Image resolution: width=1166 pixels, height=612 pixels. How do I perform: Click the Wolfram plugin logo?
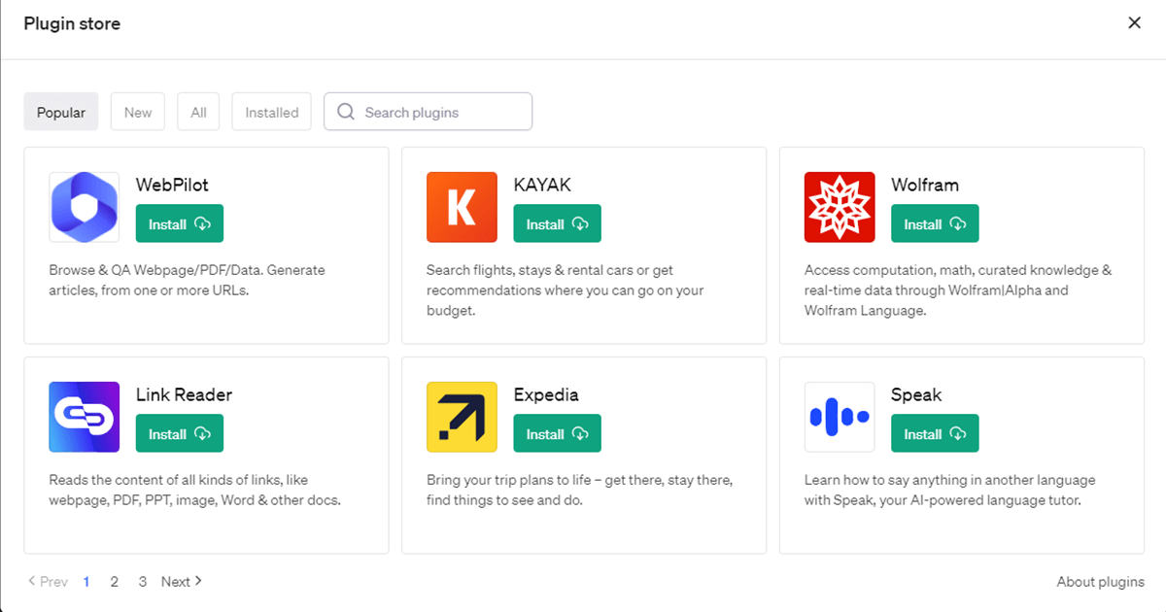(840, 207)
